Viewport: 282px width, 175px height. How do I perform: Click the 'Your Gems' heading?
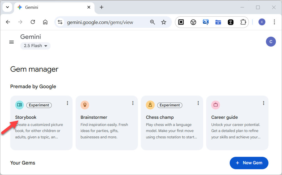coord(23,163)
